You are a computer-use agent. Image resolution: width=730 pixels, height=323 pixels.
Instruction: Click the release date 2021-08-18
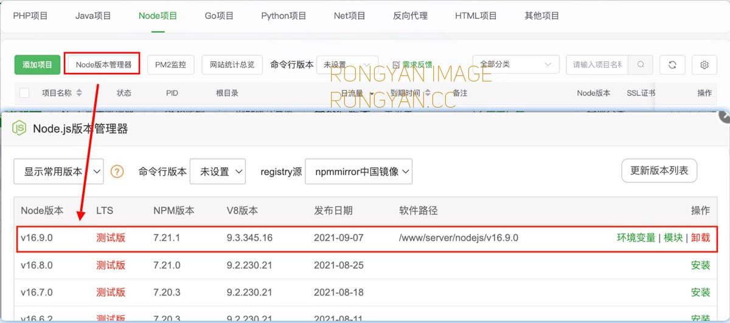point(339,293)
